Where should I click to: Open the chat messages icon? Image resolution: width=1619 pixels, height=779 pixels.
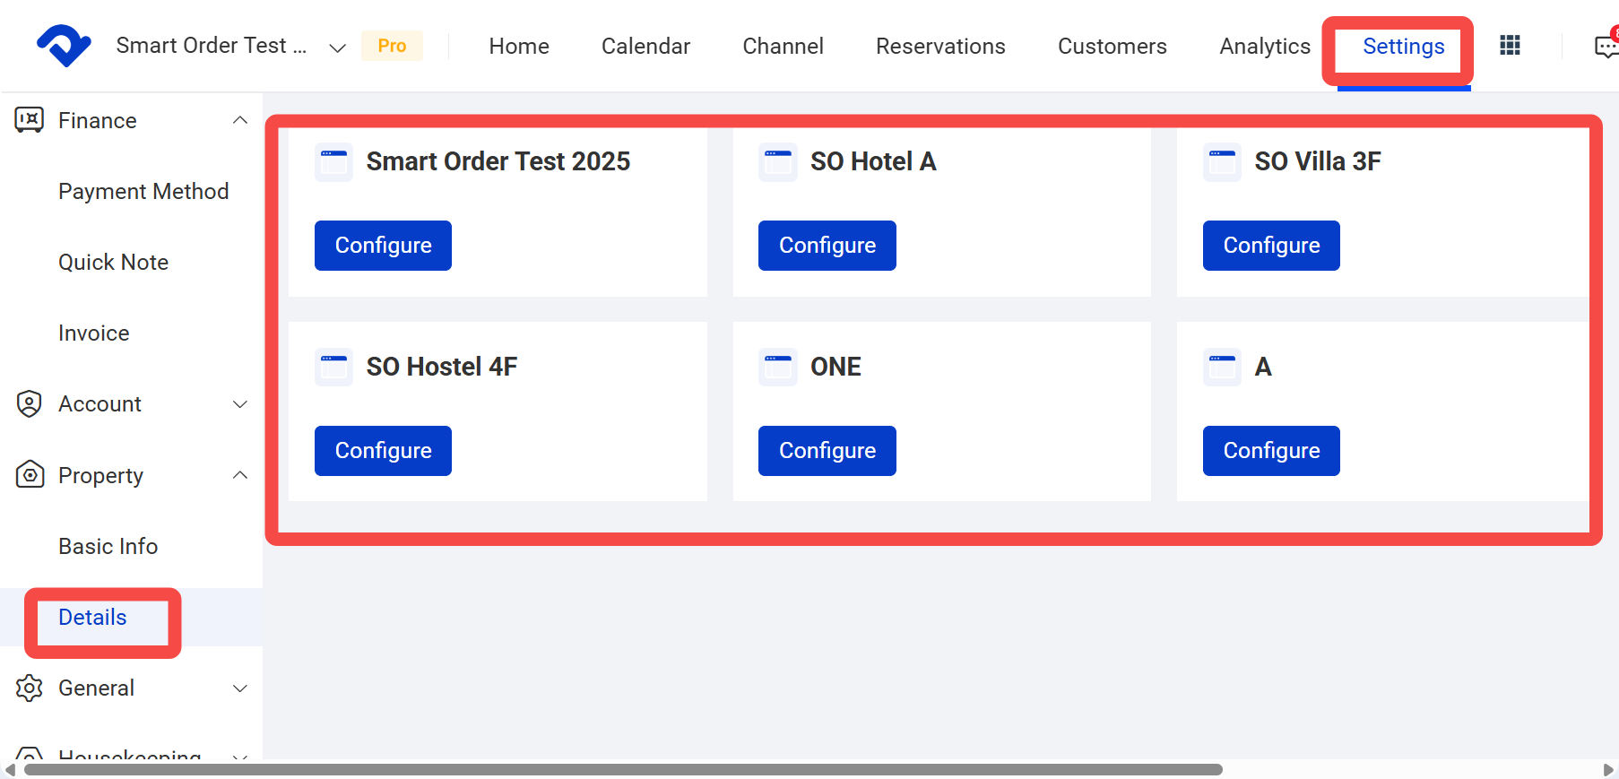[1606, 47]
